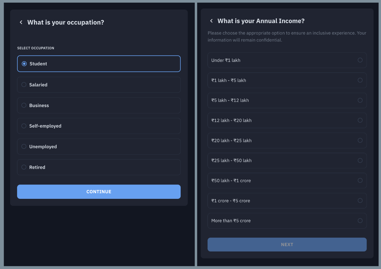Select the Student occupation radio button
The image size is (381, 269).
click(24, 64)
